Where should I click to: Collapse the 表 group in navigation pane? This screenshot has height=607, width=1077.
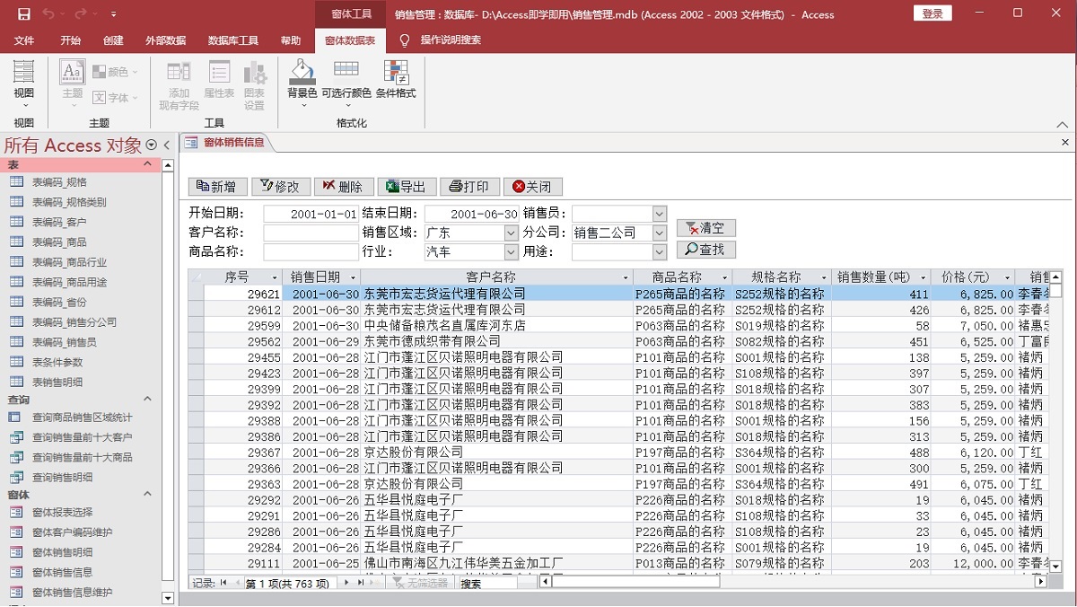click(x=147, y=164)
